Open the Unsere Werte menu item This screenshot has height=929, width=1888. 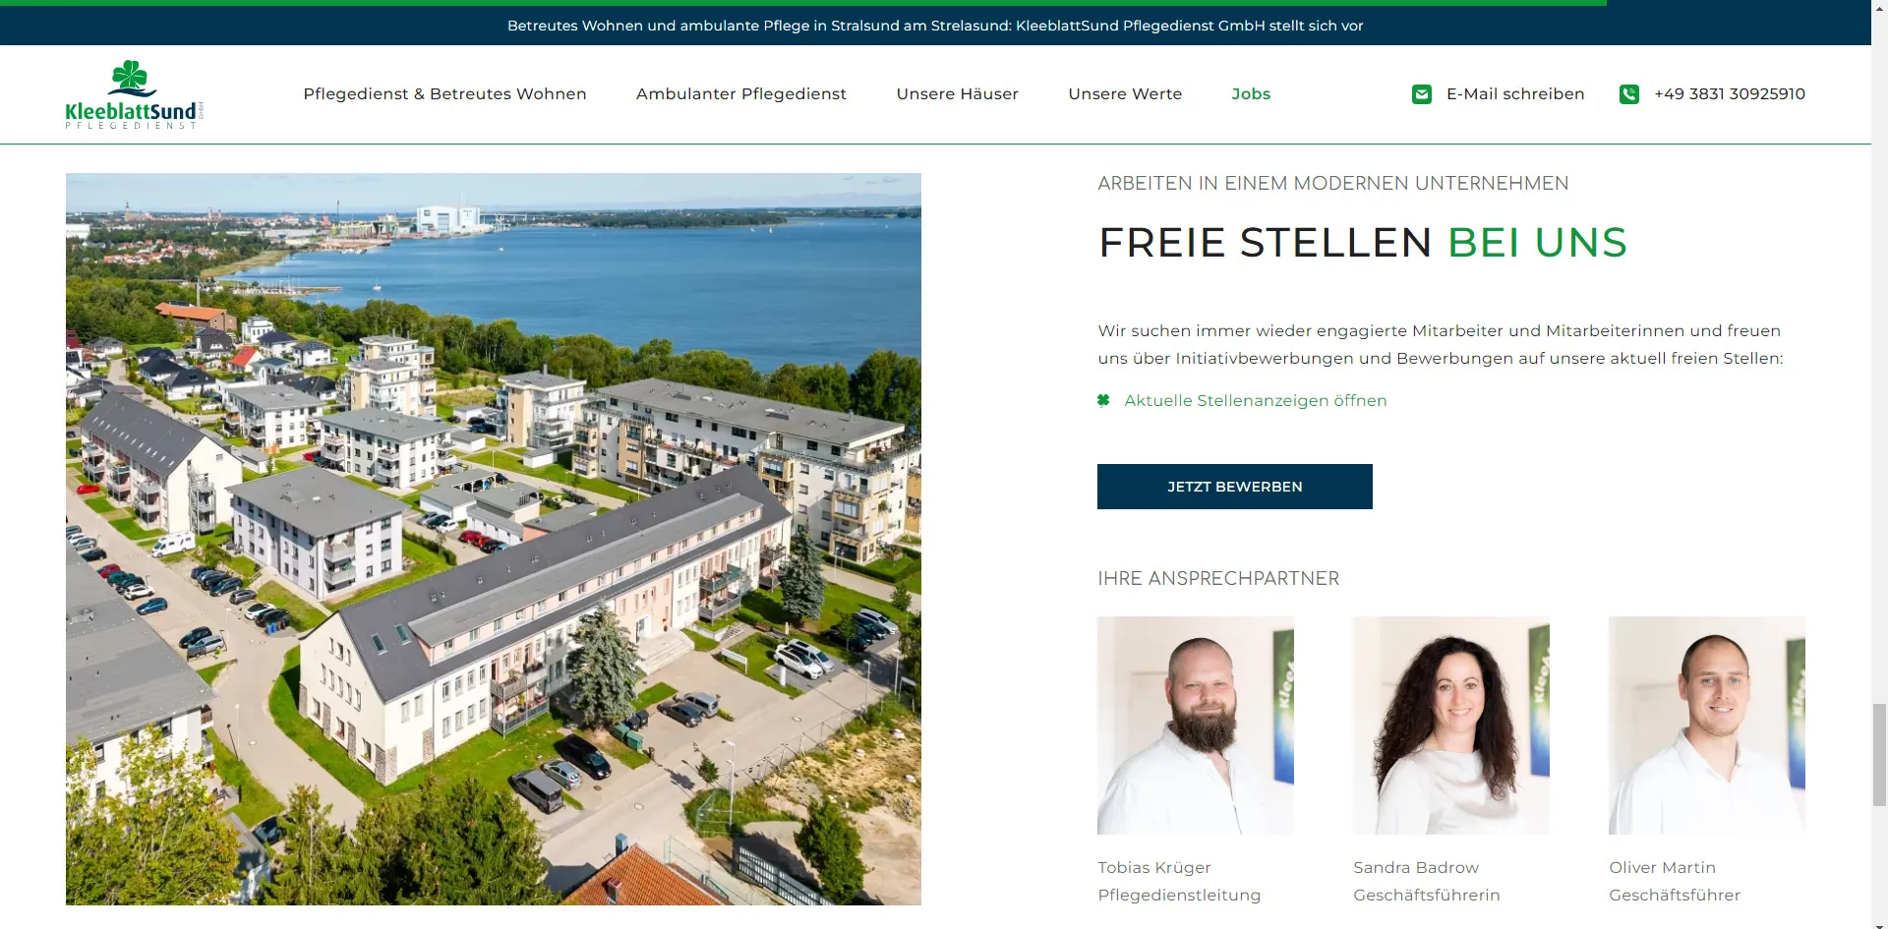tap(1125, 93)
